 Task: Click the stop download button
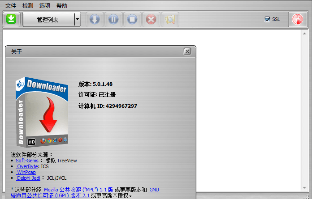[x=132, y=19]
